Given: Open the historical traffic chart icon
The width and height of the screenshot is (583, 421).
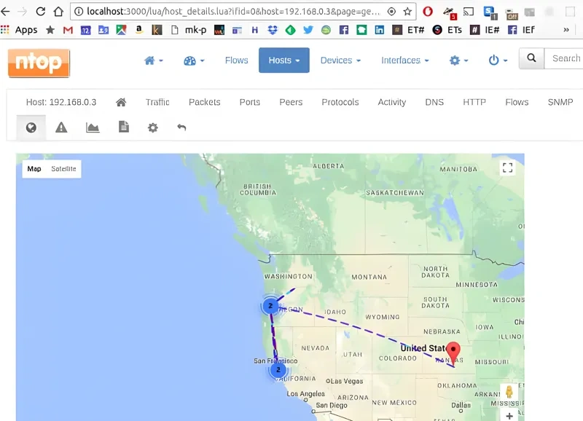Looking at the screenshot, I should click(92, 127).
